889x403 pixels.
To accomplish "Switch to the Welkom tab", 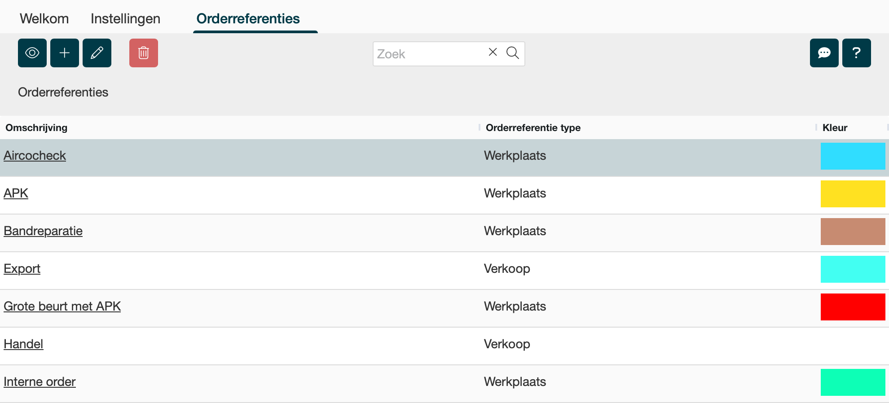I will pyautogui.click(x=44, y=18).
